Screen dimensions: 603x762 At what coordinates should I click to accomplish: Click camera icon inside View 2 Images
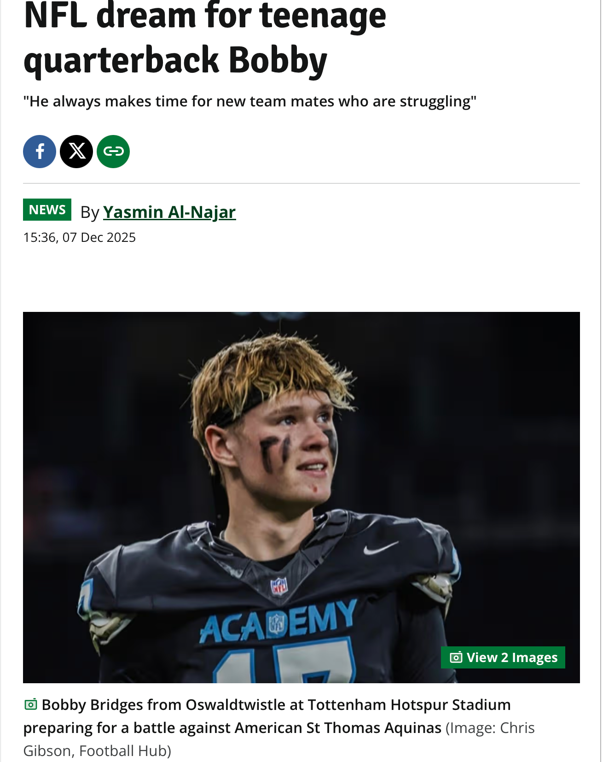pos(456,657)
